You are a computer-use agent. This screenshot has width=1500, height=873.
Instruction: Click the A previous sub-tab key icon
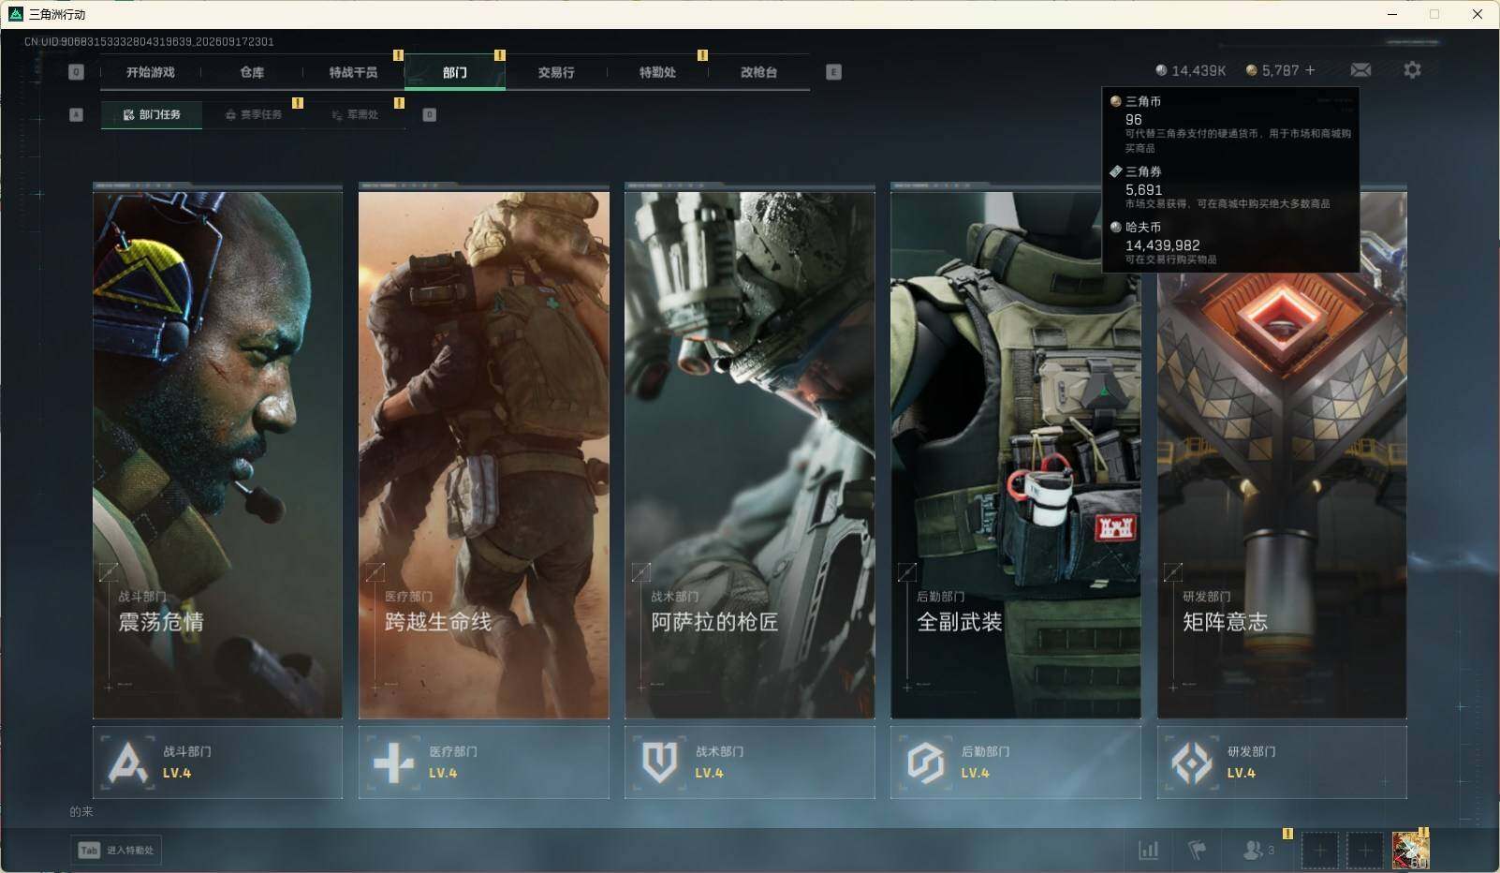[x=77, y=114]
